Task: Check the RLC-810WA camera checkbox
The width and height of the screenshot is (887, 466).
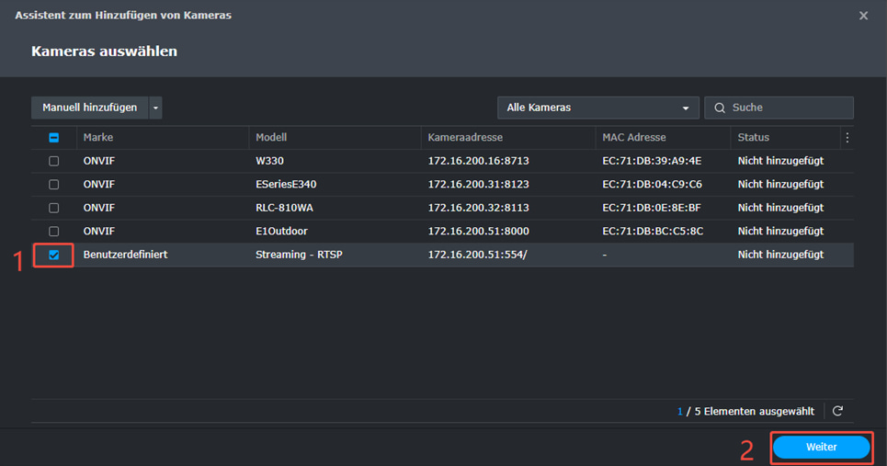Action: (x=53, y=208)
